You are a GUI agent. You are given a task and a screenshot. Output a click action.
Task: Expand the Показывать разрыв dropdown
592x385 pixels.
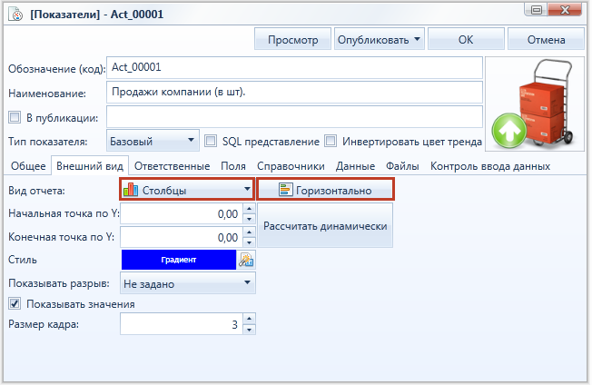(x=188, y=283)
